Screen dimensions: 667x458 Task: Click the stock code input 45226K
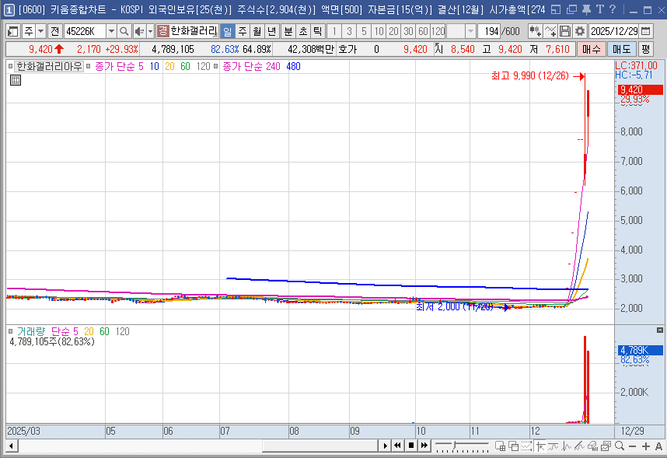[x=85, y=31]
